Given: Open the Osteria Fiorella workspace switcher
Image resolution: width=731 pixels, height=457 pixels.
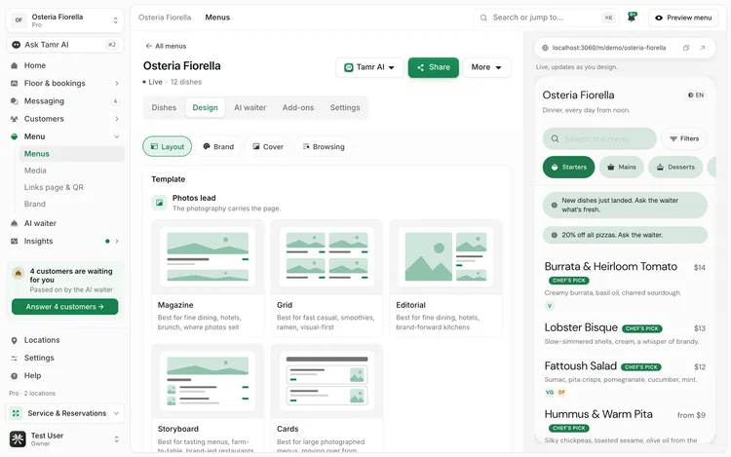Looking at the screenshot, I should click(x=65, y=20).
